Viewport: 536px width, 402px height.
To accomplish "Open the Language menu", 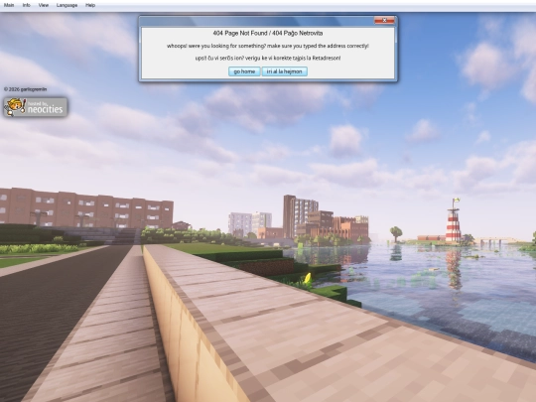I will (x=67, y=5).
